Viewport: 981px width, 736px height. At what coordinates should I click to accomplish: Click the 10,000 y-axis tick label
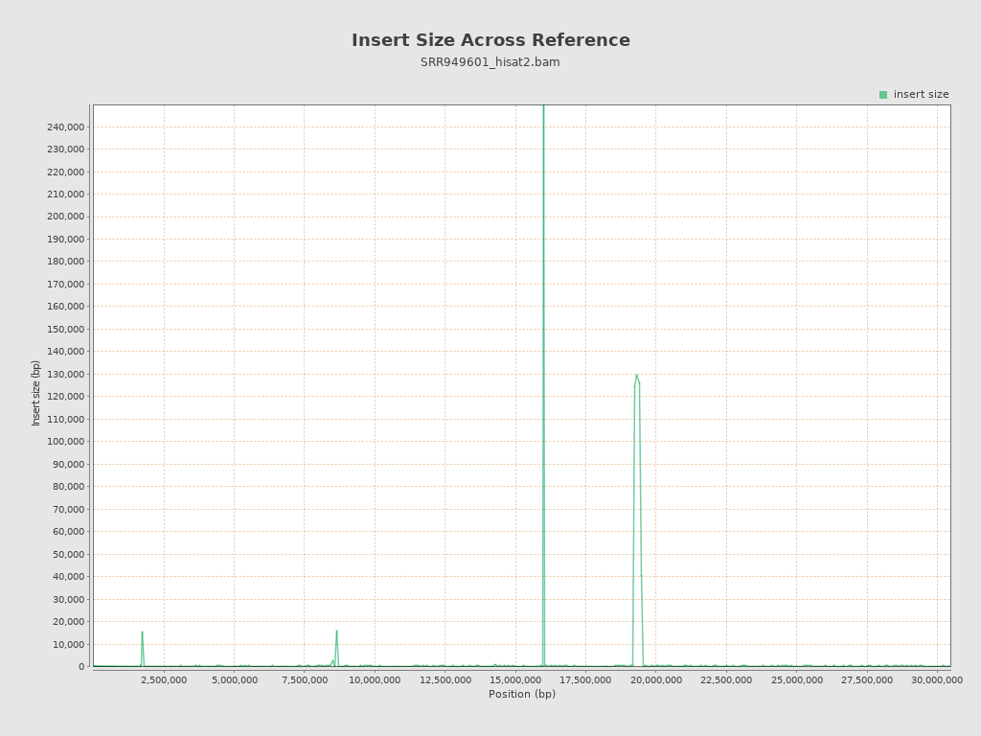point(68,644)
